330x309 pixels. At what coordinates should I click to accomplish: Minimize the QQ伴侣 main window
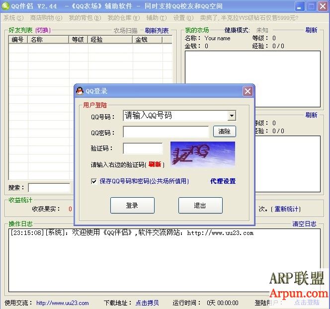[299, 6]
